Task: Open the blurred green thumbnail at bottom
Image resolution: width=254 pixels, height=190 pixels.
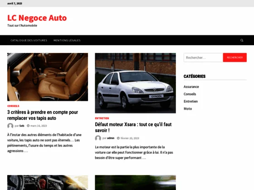Action: point(136,182)
